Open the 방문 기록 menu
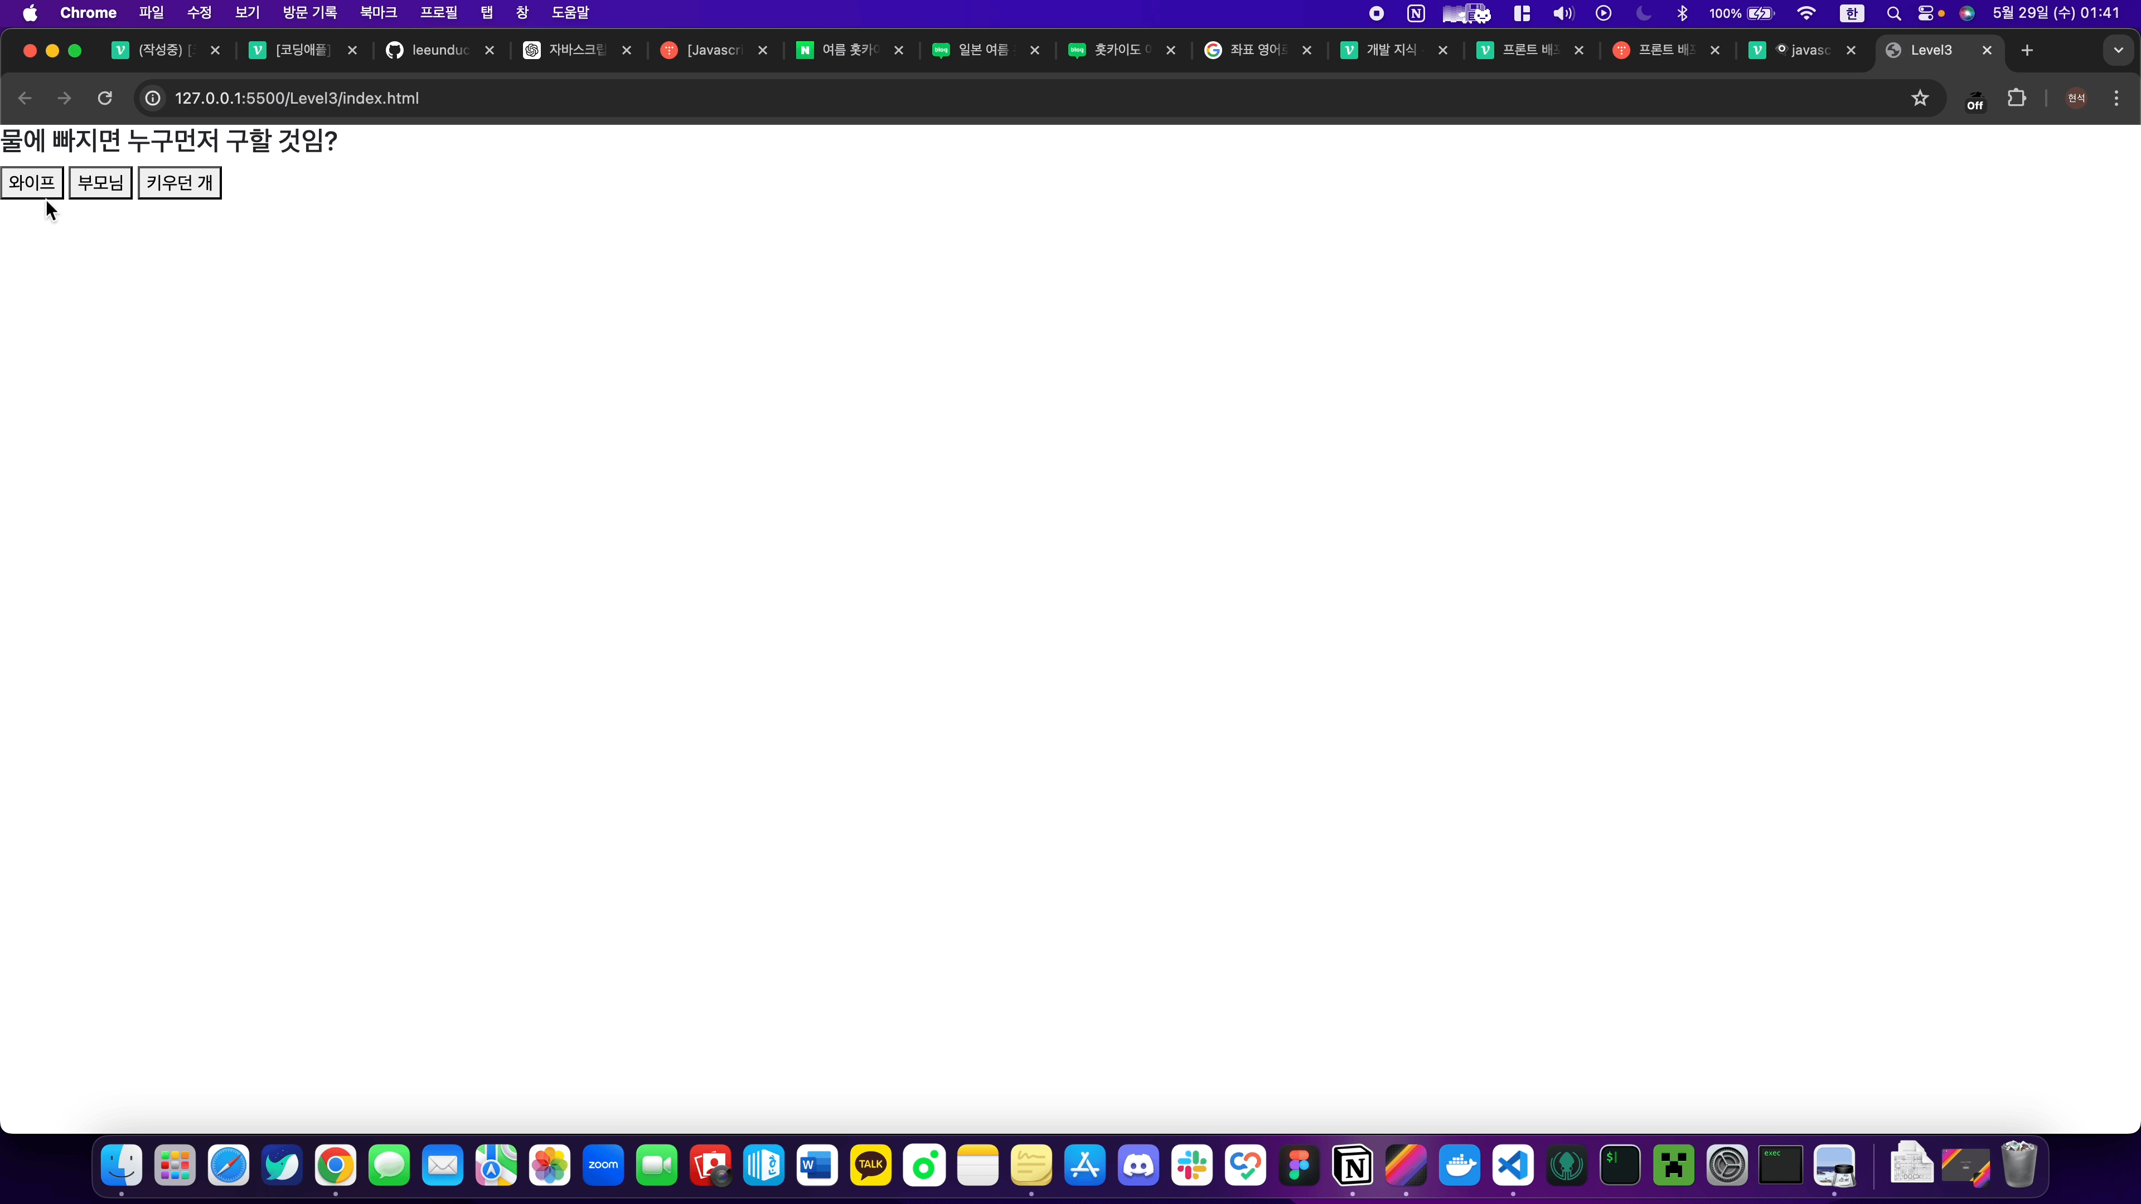The image size is (2141, 1204). click(309, 12)
